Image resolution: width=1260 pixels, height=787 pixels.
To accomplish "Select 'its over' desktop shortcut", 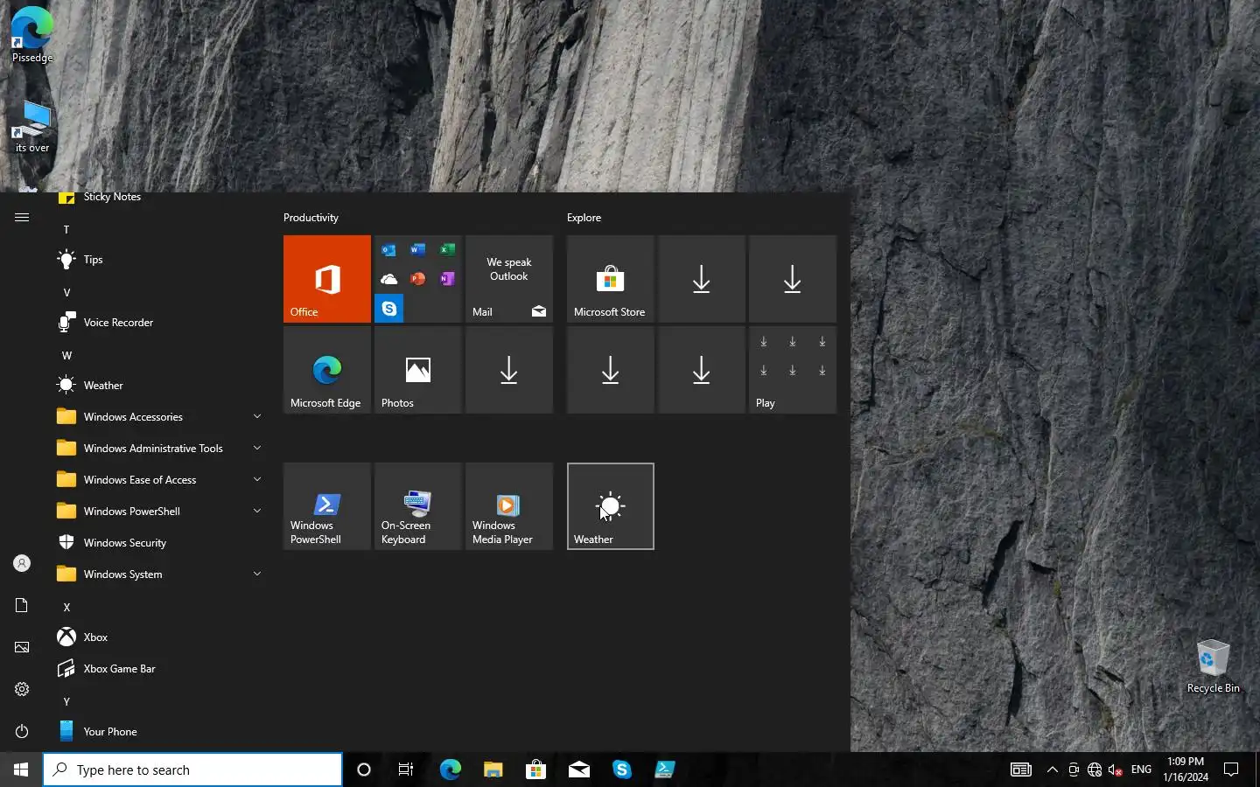I will coord(32,127).
